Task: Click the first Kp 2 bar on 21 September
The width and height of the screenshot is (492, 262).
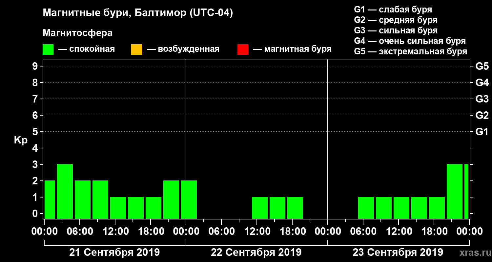Action: [x=50, y=199]
